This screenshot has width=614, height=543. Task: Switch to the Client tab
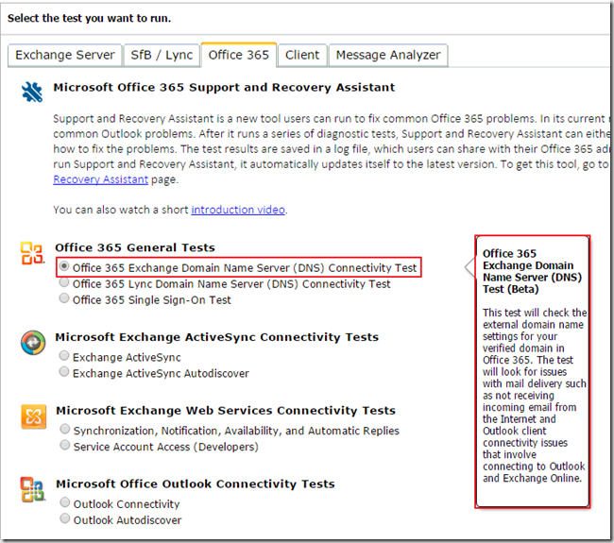[302, 55]
